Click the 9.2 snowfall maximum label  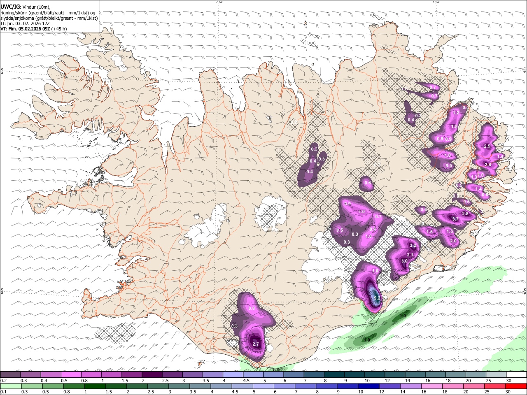[376, 298]
